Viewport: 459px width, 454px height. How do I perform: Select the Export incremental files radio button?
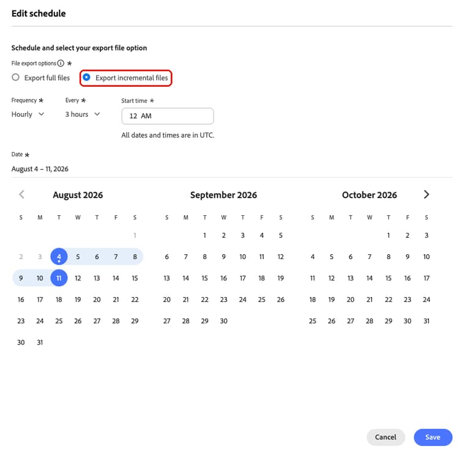pyautogui.click(x=86, y=77)
